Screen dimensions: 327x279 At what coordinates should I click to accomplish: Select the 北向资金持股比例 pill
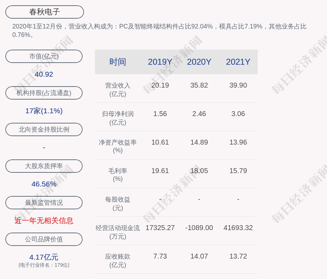click(44, 129)
